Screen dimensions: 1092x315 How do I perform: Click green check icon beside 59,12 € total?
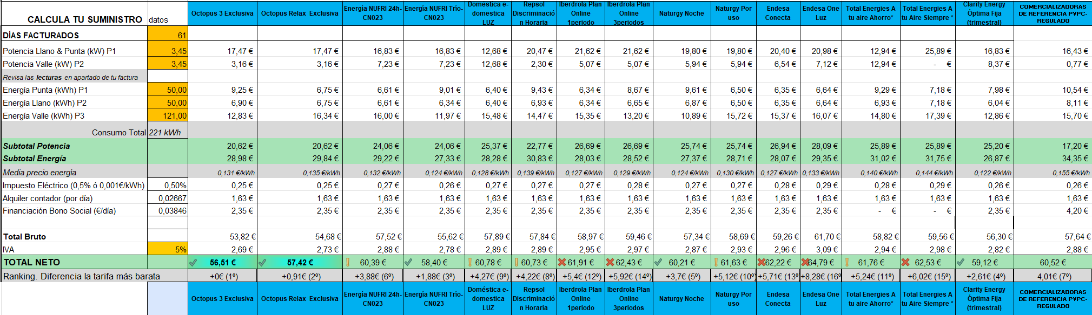click(961, 263)
